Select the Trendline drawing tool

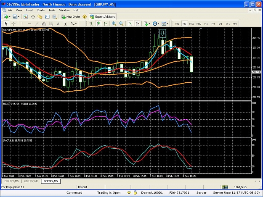pos(37,24)
